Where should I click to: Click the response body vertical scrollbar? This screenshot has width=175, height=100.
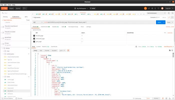click(x=173, y=55)
